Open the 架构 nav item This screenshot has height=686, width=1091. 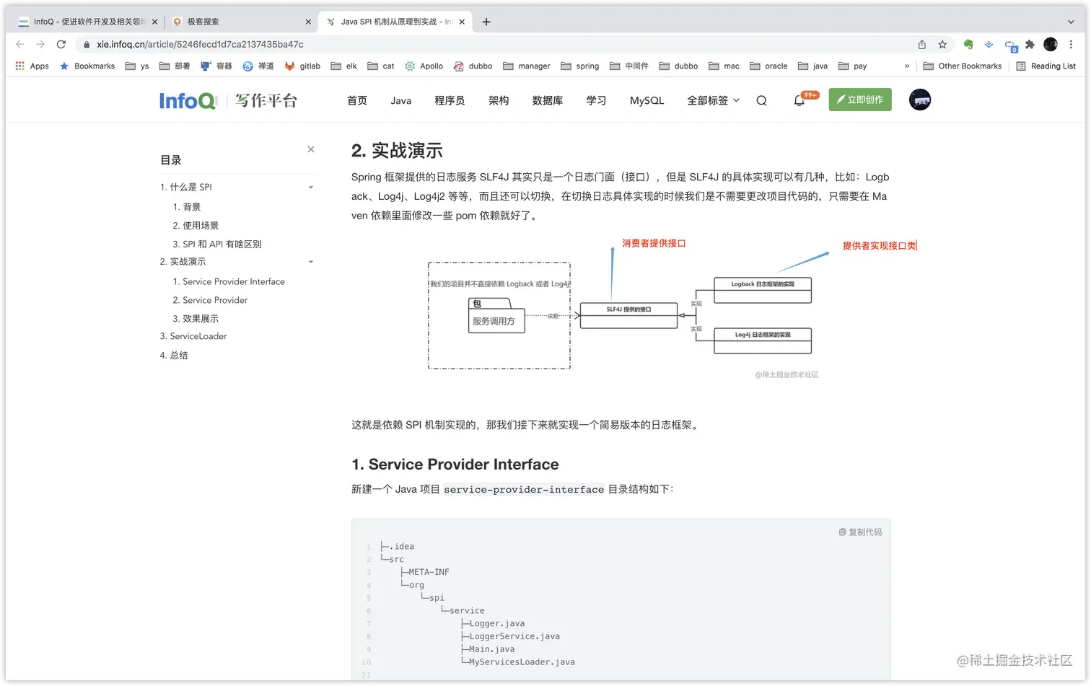pos(499,100)
